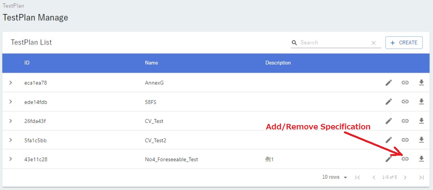Click Add/Remove Specification icon for No4_Foreseeable_Test
Viewport: 433px width, 190px height.
point(405,159)
